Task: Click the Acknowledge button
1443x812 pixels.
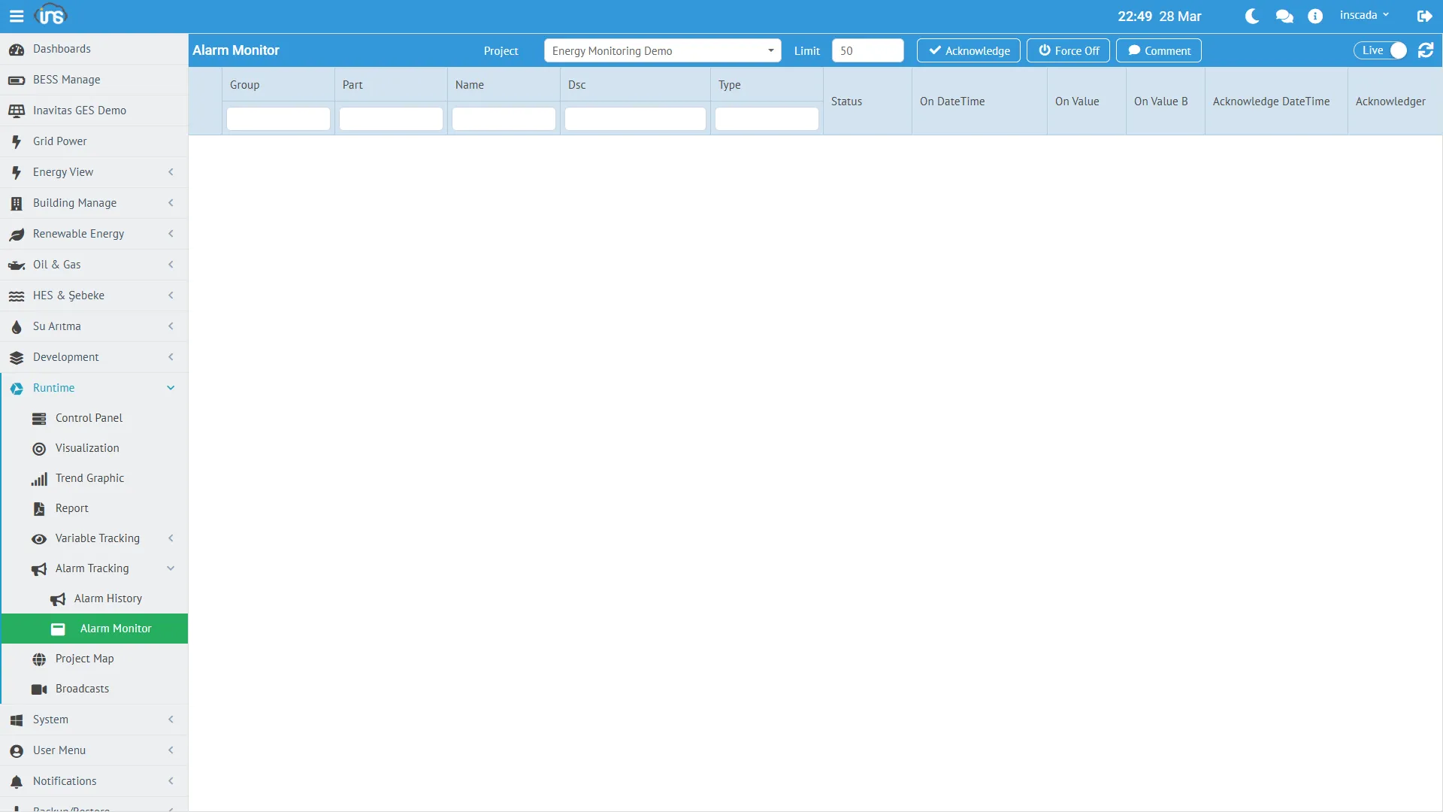Action: point(968,50)
